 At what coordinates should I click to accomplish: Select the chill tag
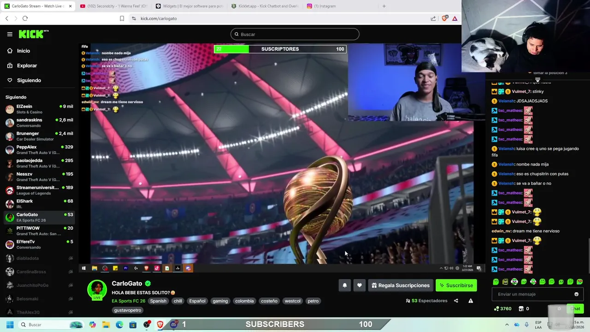[x=178, y=301]
